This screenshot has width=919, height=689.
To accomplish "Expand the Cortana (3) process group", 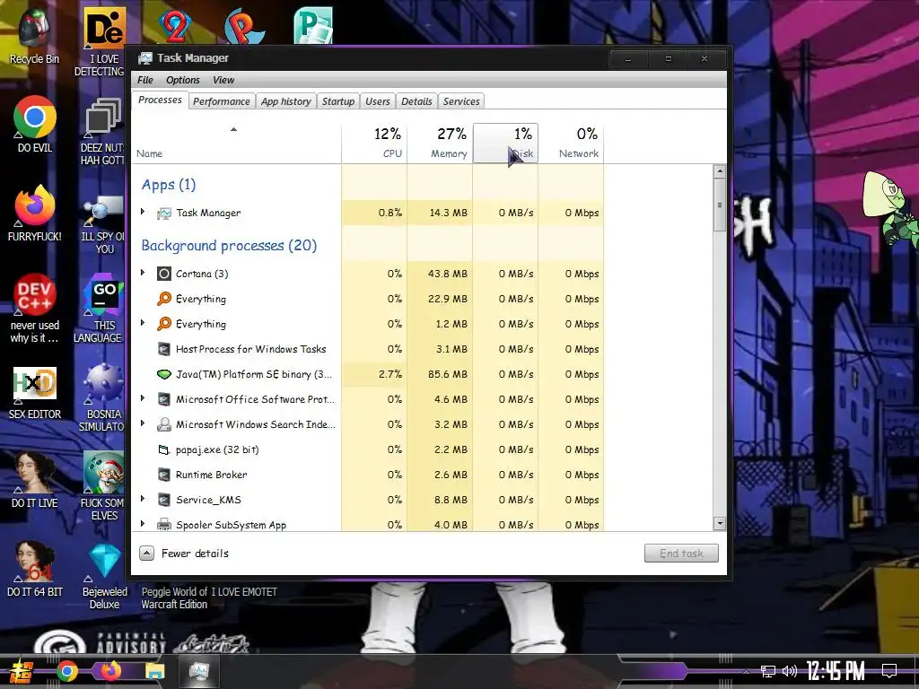I will point(143,273).
